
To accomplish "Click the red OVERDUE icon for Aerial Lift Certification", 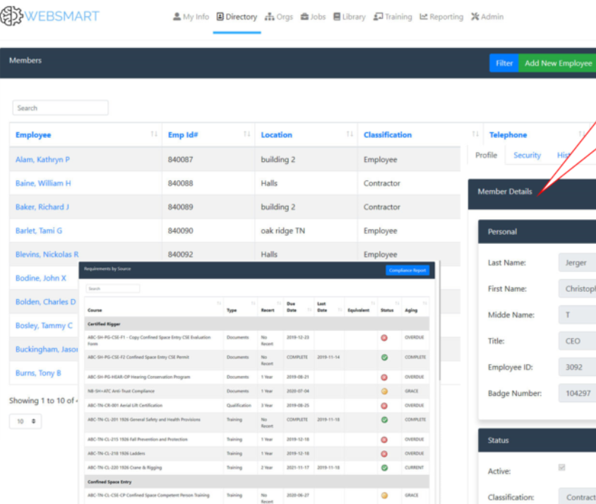I will click(x=383, y=405).
